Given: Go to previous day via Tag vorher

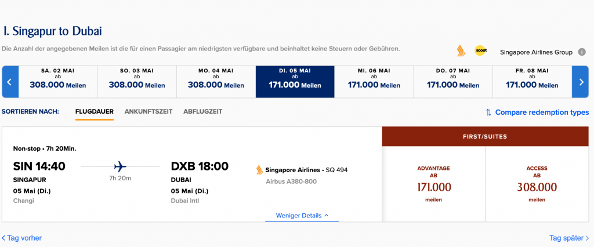Looking at the screenshot, I should click(x=22, y=238).
